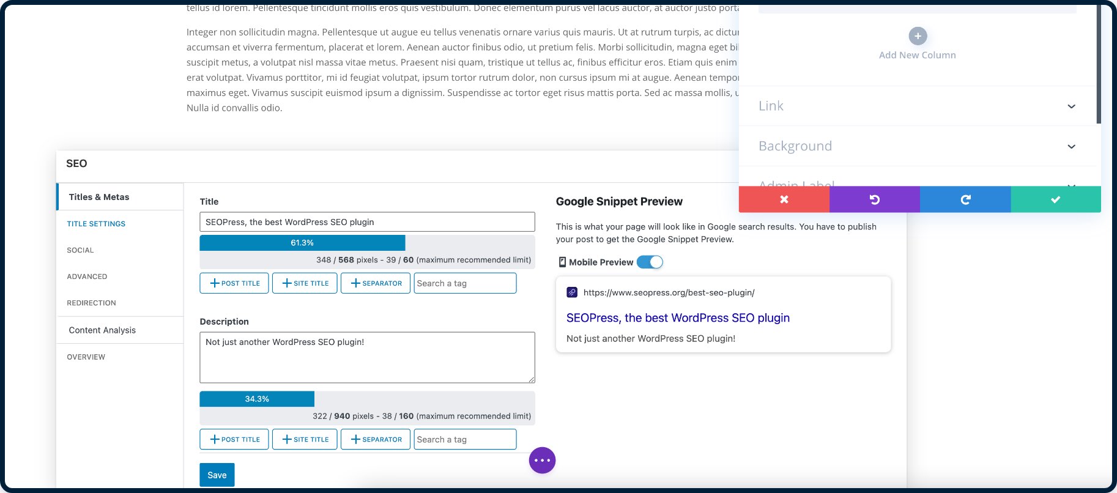Click the Google Snippet Preview heading
This screenshot has height=493, width=1117.
click(619, 201)
